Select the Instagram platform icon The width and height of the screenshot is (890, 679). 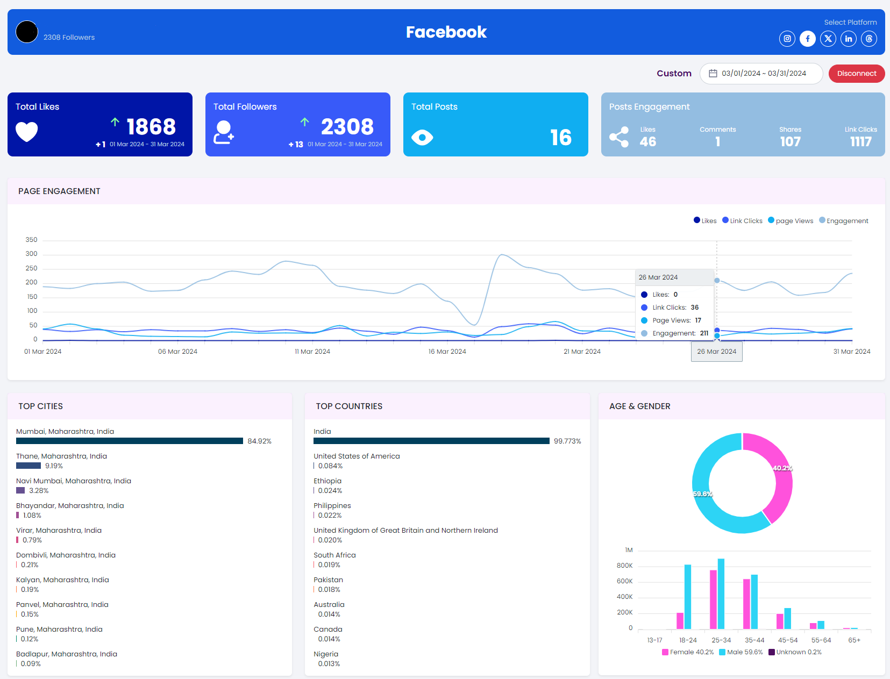click(x=787, y=38)
